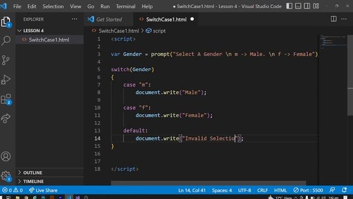The image size is (353, 199).
Task: Click the File Explorer taskbar icon
Action: [x=18, y=197]
